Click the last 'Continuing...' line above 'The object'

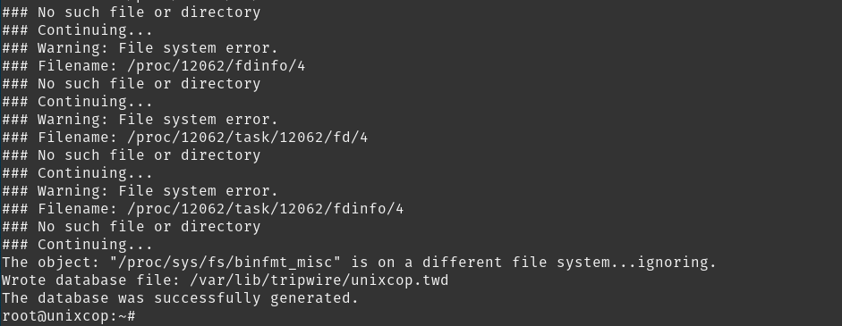[77, 245]
